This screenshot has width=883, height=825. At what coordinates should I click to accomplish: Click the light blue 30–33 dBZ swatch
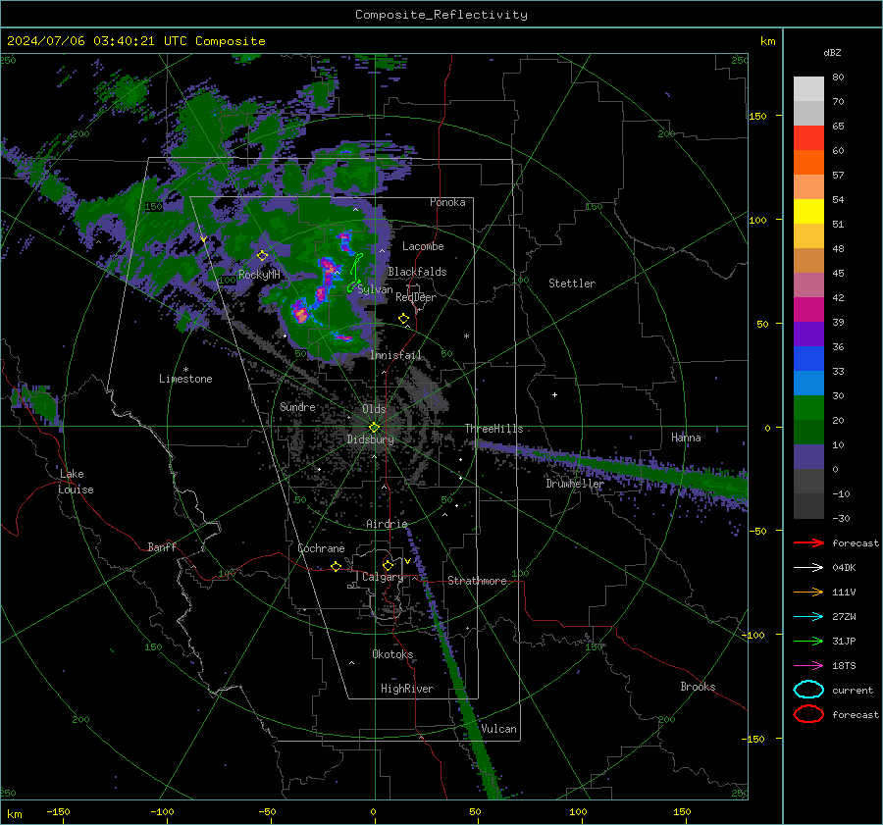[808, 383]
